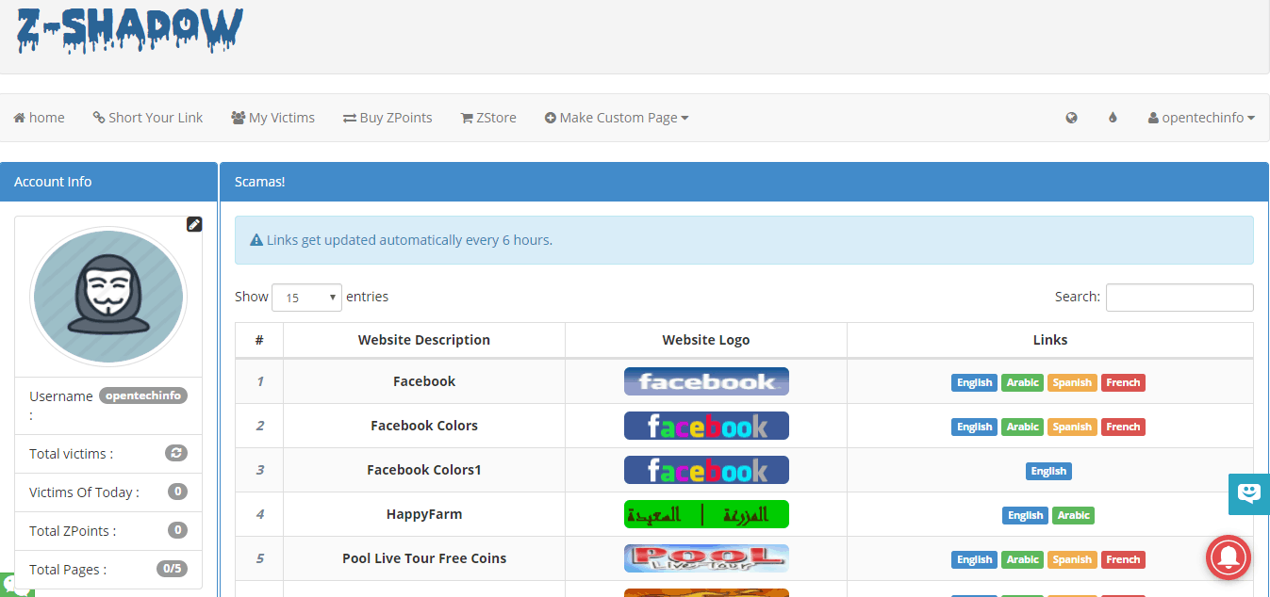Click the refresh icon beside Total victims

click(176, 453)
